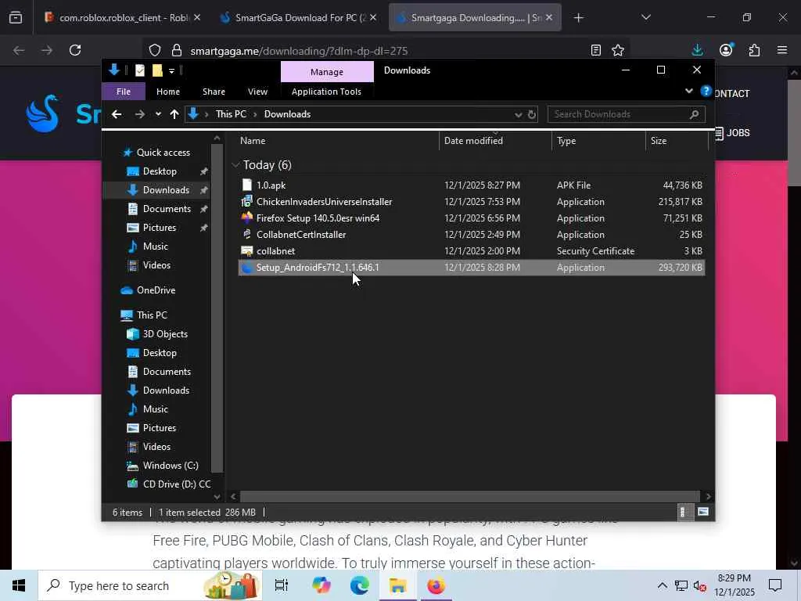Viewport: 801px width, 601px height.
Task: Click the Firefox account avatar icon
Action: point(725,50)
